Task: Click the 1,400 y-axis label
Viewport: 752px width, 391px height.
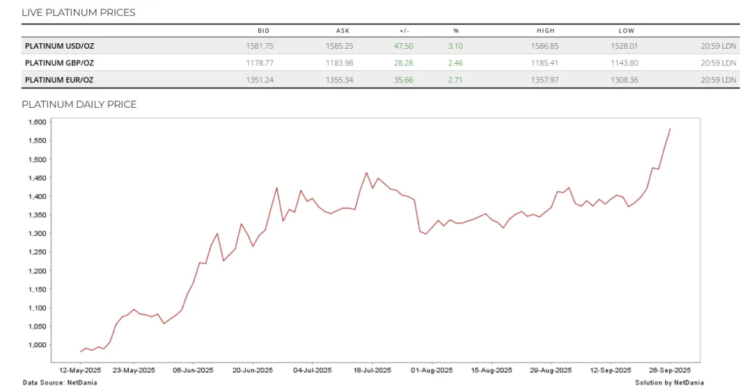Action: tap(38, 196)
